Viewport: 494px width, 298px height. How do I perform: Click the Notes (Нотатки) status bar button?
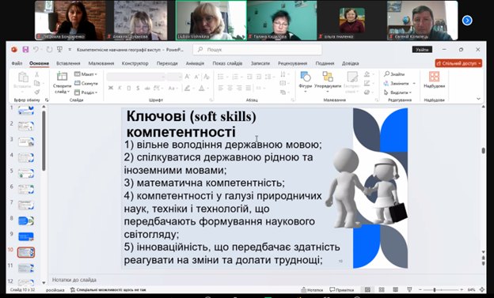point(312,289)
